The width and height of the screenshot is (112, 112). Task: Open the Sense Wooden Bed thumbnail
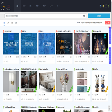(47, 82)
